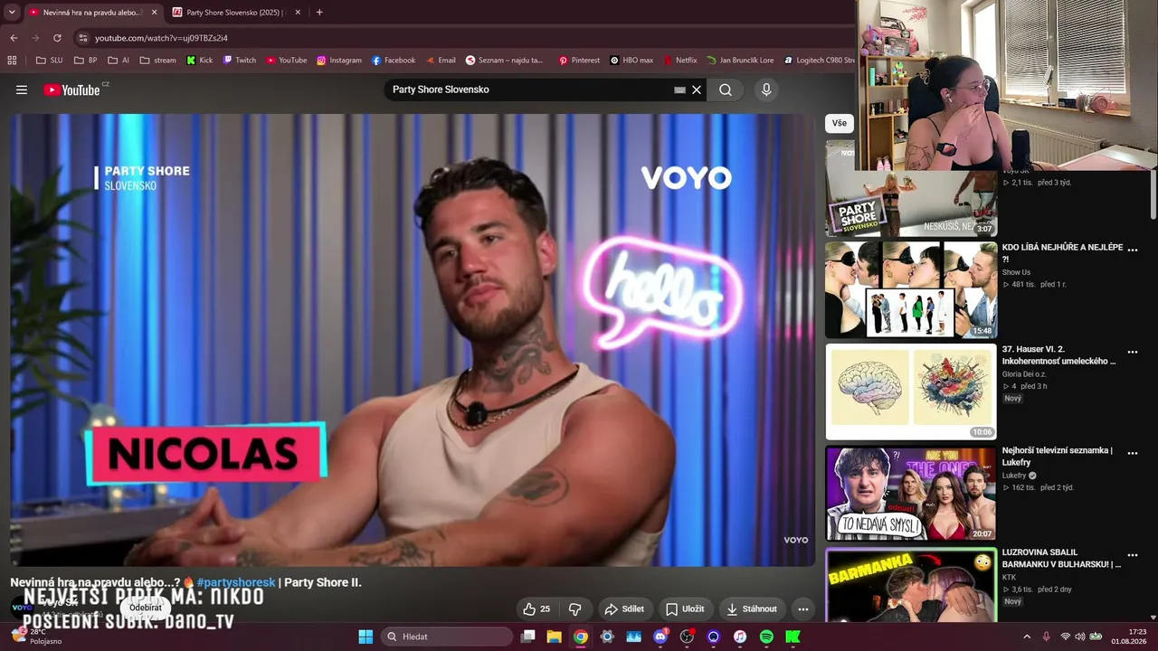
Task: Open Task View on the taskbar
Action: 528,637
